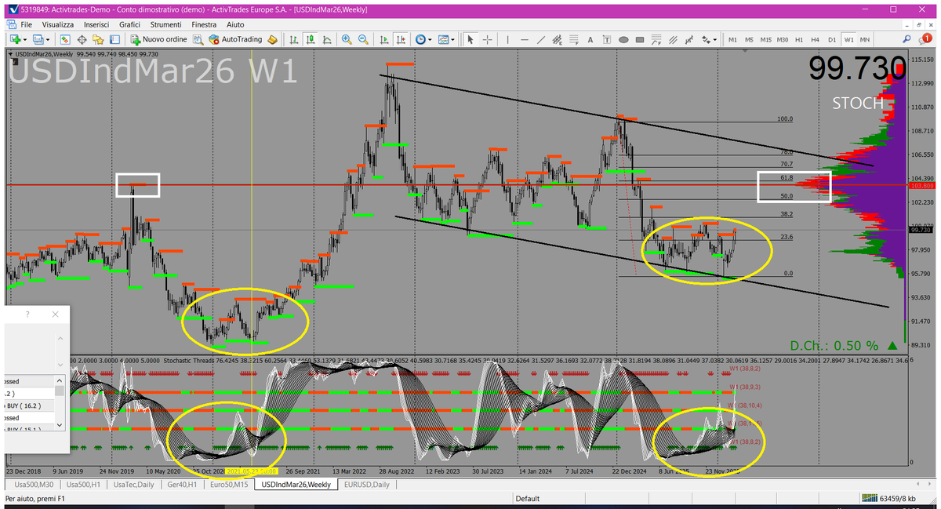Open the Strategy Tester magnifier icon
The width and height of the screenshot is (941, 509).
[x=198, y=39]
